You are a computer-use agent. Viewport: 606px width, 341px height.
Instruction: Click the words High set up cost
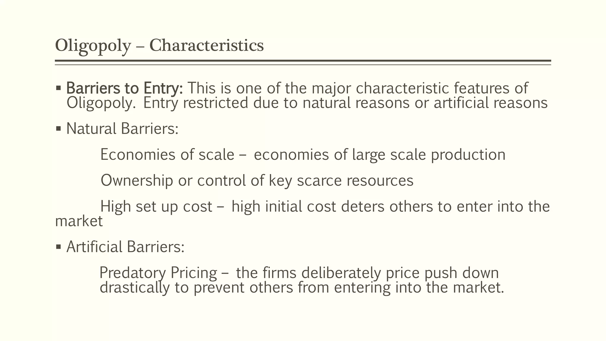(156, 206)
